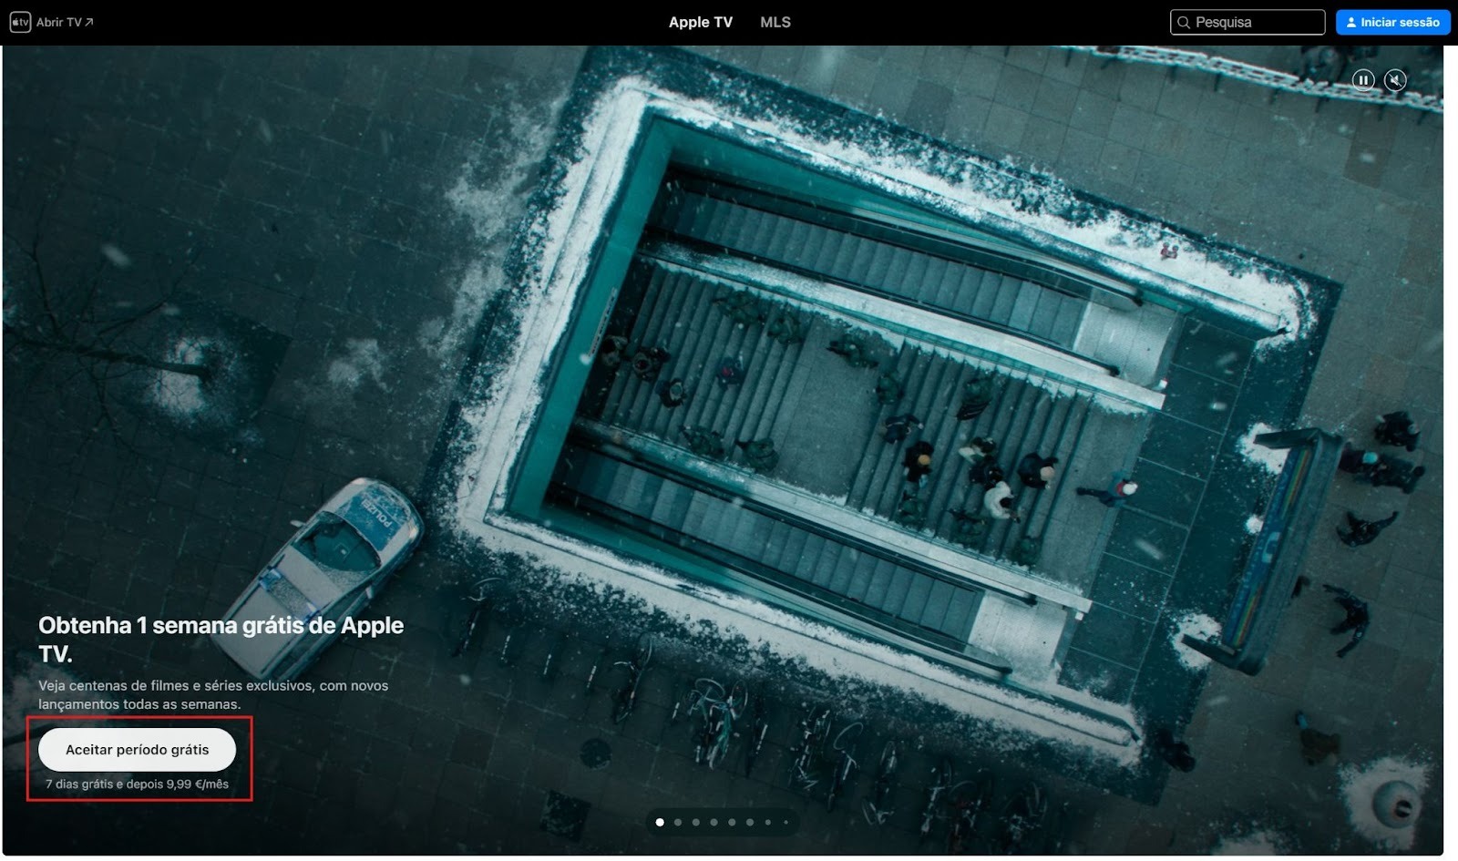Jump to the fourth carousel dot
Image resolution: width=1458 pixels, height=861 pixels.
pos(715,822)
